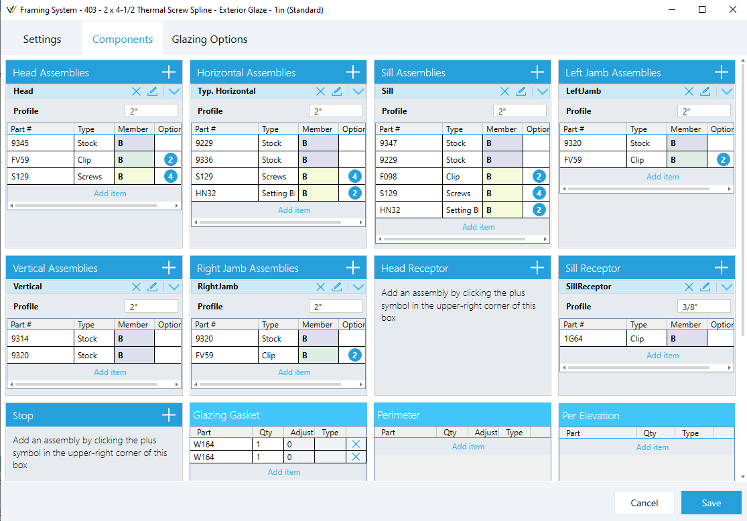
Task: Click option badge 2 for RightJamb FV59 clip
Action: (354, 356)
